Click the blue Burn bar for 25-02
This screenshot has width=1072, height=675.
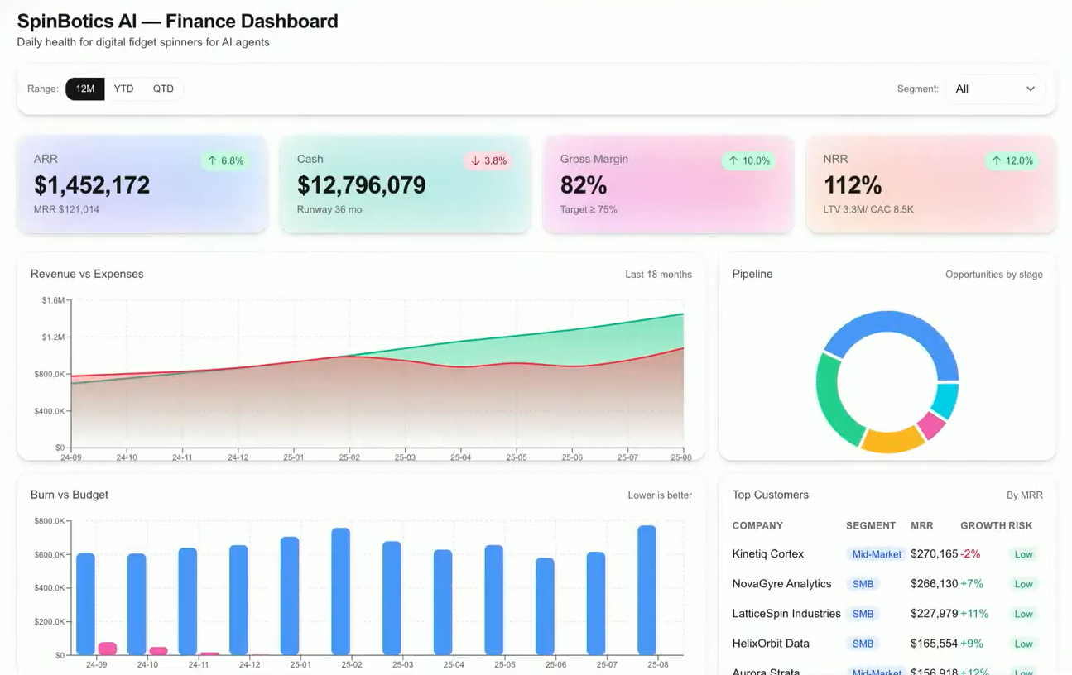341,591
